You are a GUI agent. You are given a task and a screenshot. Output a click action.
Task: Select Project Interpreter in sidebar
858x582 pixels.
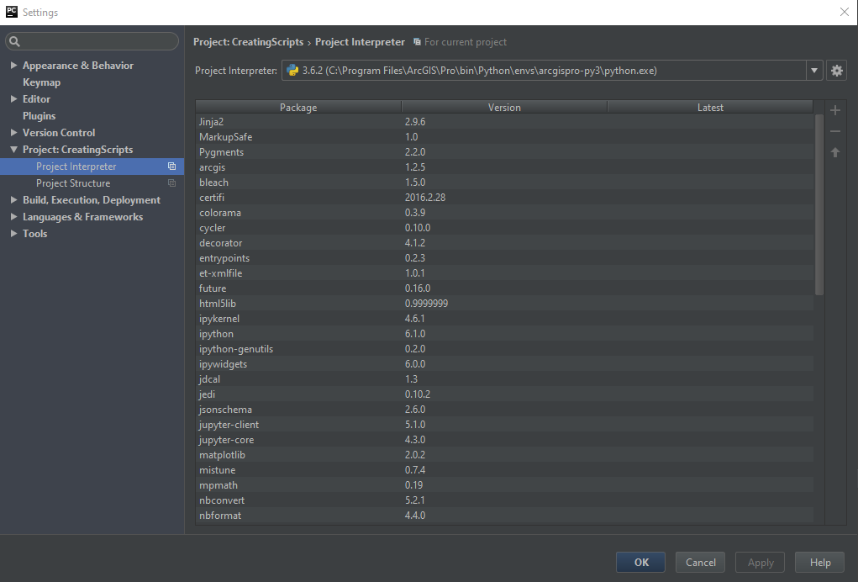92,167
